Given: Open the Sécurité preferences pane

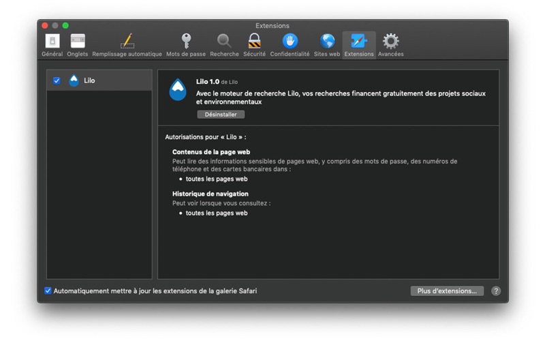Looking at the screenshot, I should pyautogui.click(x=254, y=45).
